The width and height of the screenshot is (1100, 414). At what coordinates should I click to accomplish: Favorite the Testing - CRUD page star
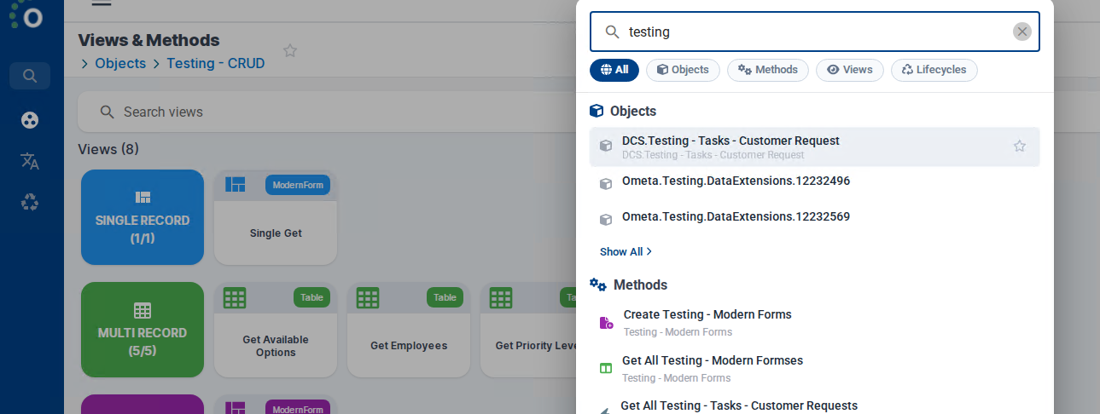290,50
